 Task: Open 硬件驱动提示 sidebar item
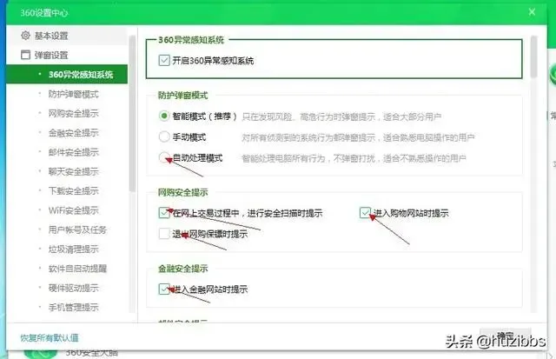coord(73,288)
